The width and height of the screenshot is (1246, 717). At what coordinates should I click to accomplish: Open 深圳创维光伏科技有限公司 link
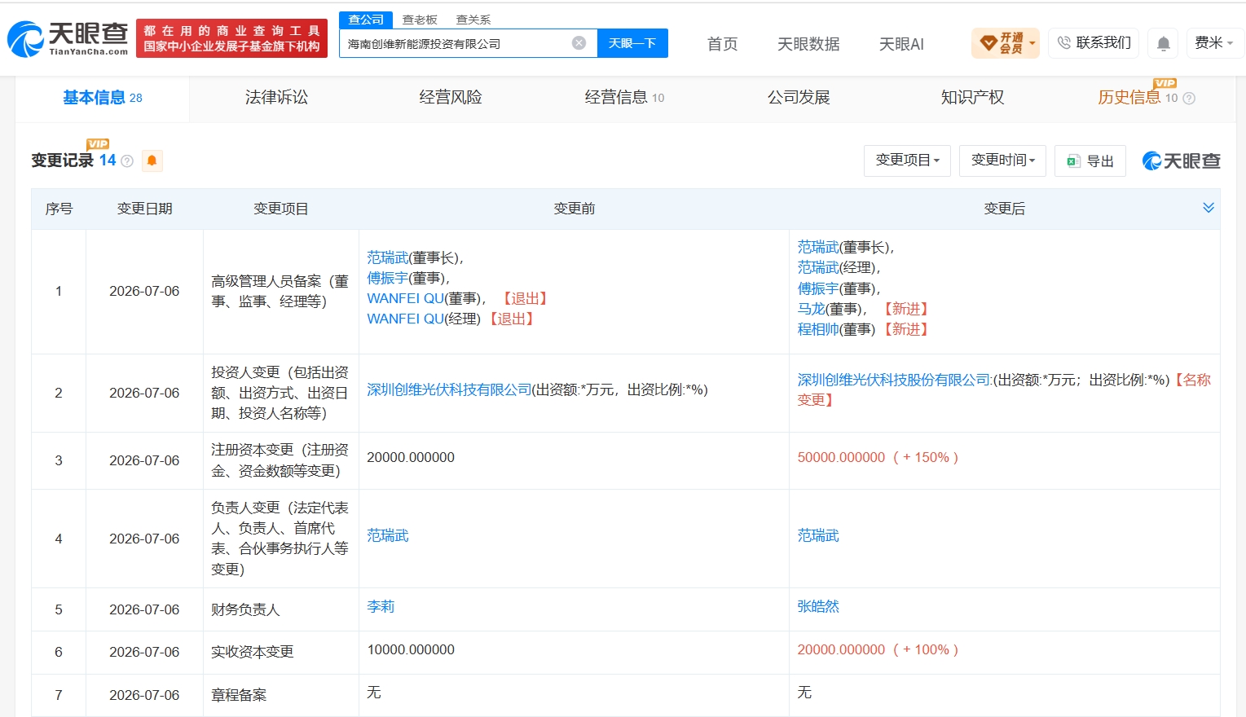pos(449,389)
